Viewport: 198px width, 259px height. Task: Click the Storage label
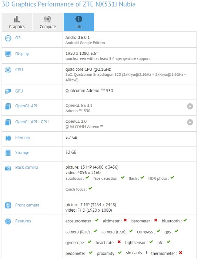click(x=22, y=152)
